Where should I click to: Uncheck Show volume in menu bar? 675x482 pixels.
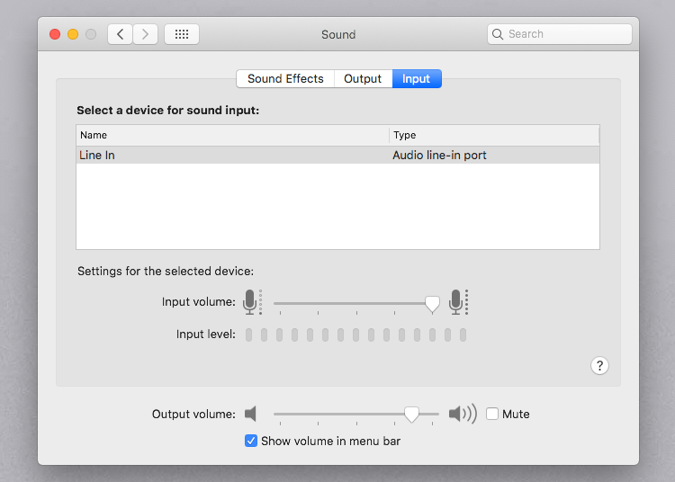(251, 441)
